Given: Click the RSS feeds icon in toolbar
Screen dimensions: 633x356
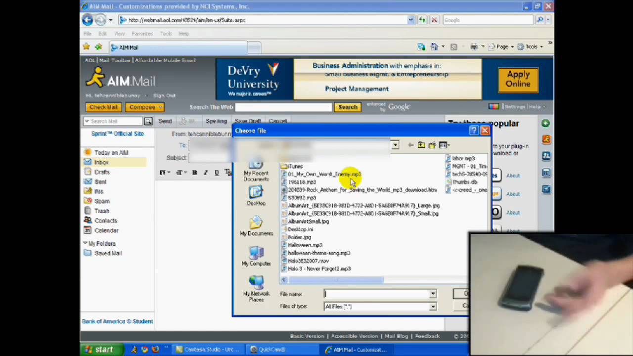Looking at the screenshot, I should 454,46.
